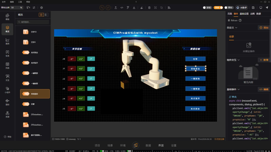Switch to the 动画 tab

[x=252, y=14]
